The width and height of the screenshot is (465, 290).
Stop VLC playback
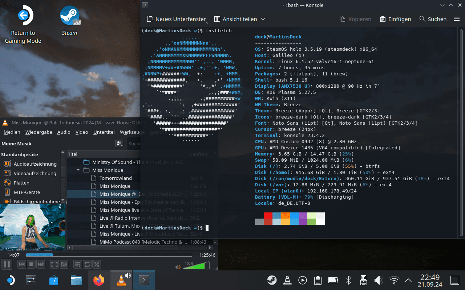point(31,264)
